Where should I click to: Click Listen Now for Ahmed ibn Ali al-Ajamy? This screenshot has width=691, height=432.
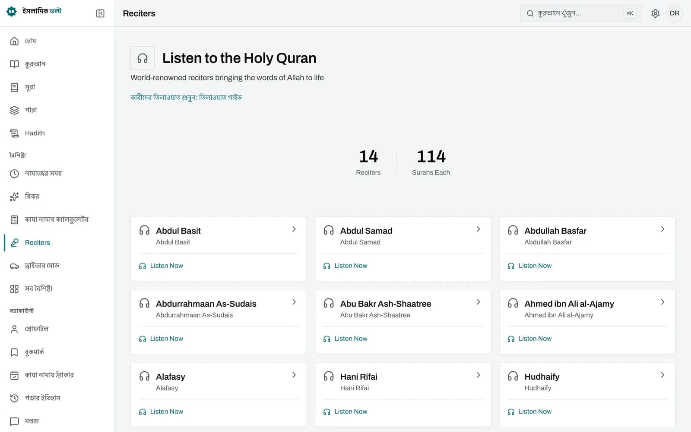[529, 339]
